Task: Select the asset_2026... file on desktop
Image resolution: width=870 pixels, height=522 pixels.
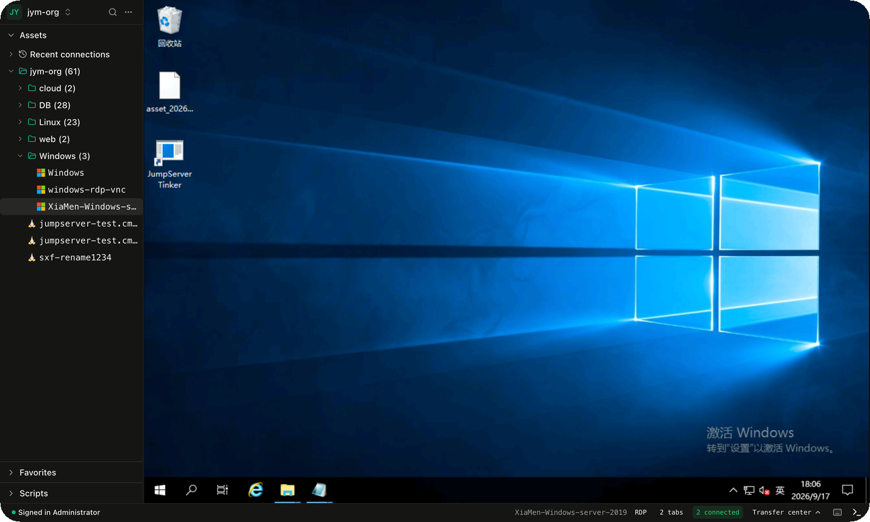Action: 170,92
